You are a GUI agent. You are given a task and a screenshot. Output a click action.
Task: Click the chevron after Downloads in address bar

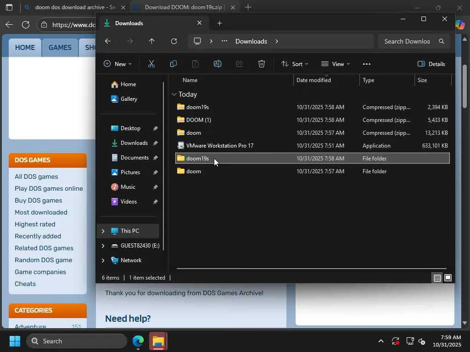[277, 41]
